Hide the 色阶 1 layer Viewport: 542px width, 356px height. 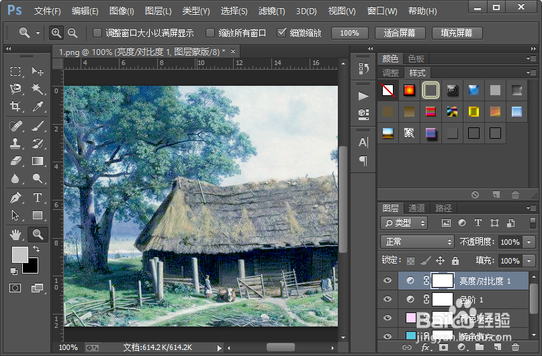(388, 299)
